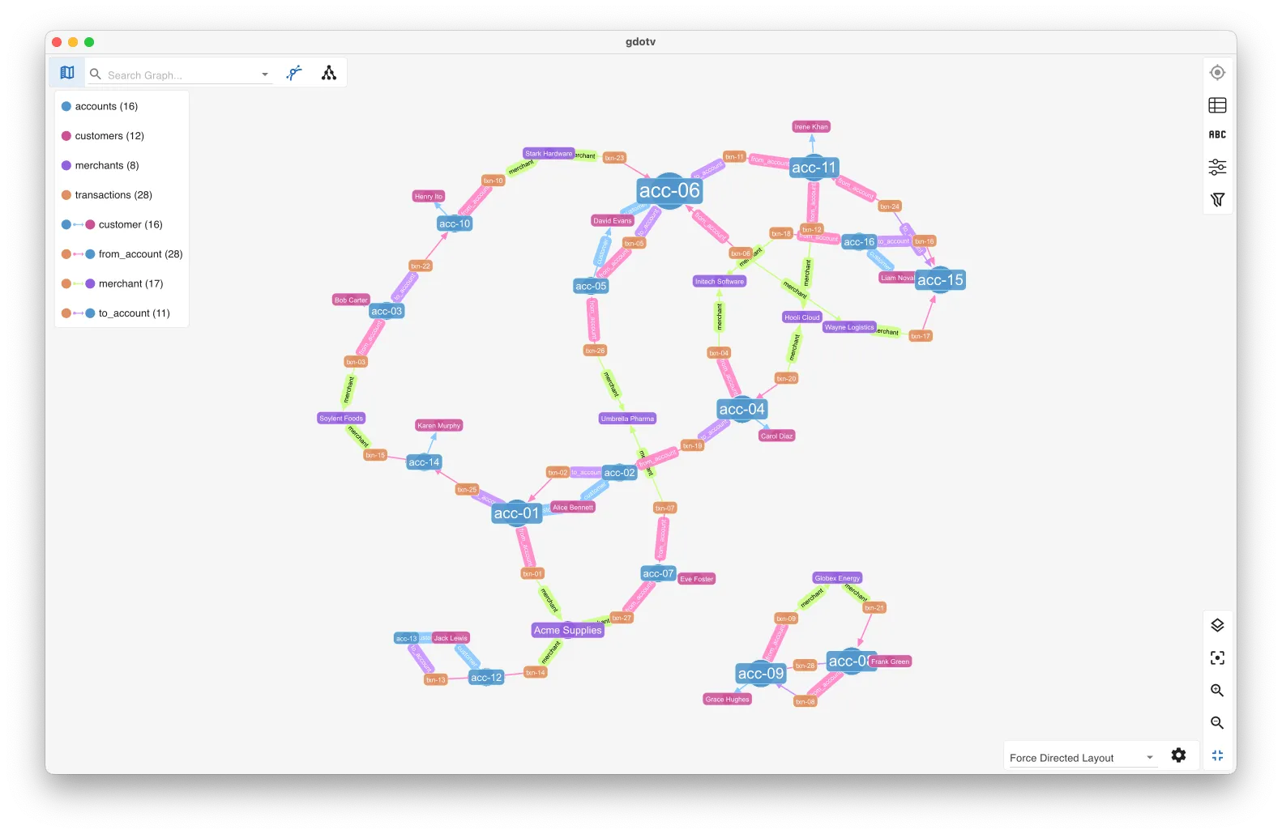Image resolution: width=1282 pixels, height=834 pixels.
Task: Open layout settings gear icon
Action: [x=1178, y=755]
